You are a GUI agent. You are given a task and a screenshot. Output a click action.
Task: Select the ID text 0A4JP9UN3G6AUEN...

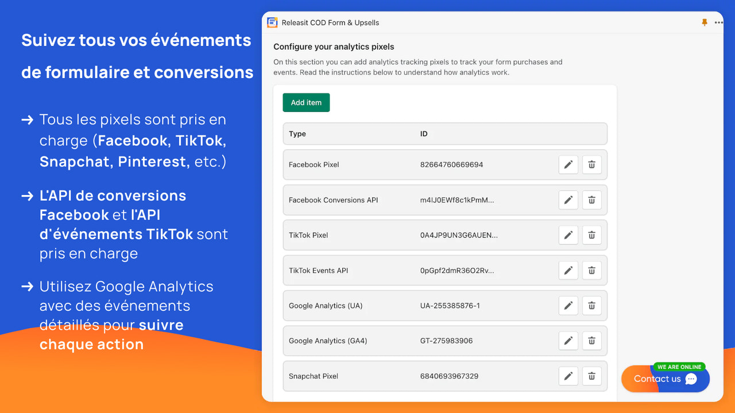(459, 235)
